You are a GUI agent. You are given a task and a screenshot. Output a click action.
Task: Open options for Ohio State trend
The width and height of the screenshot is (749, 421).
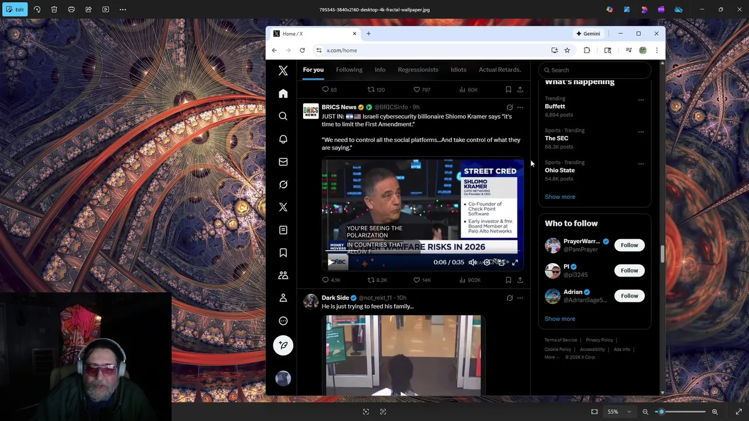(x=641, y=164)
